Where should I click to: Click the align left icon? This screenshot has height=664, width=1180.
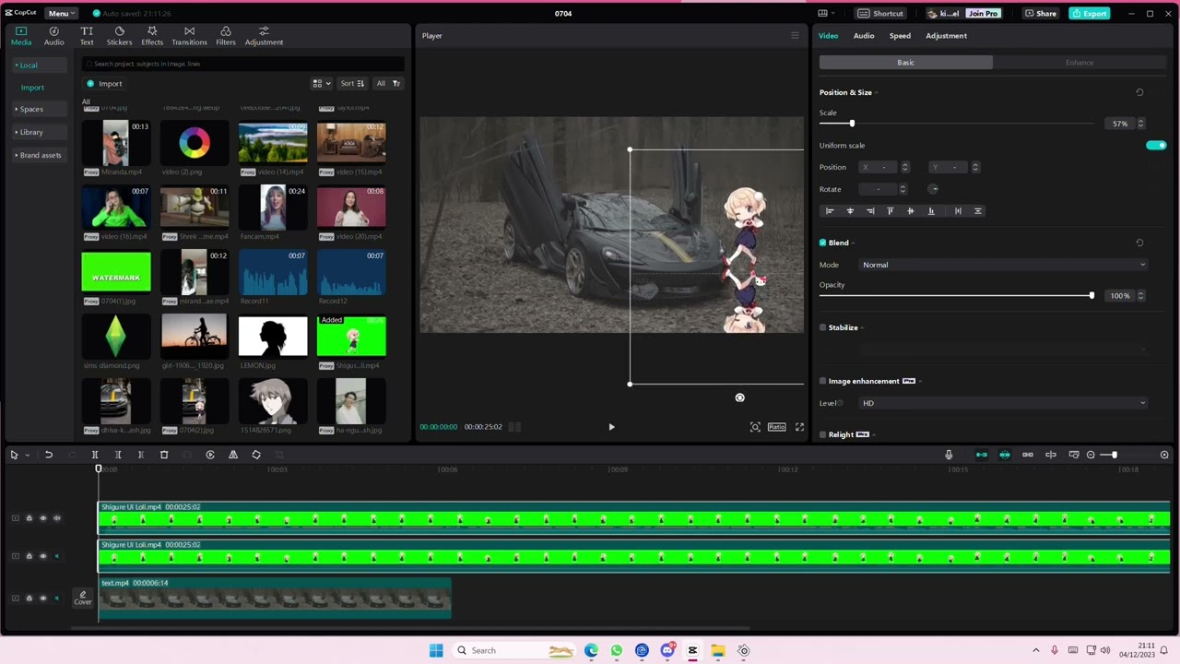830,211
